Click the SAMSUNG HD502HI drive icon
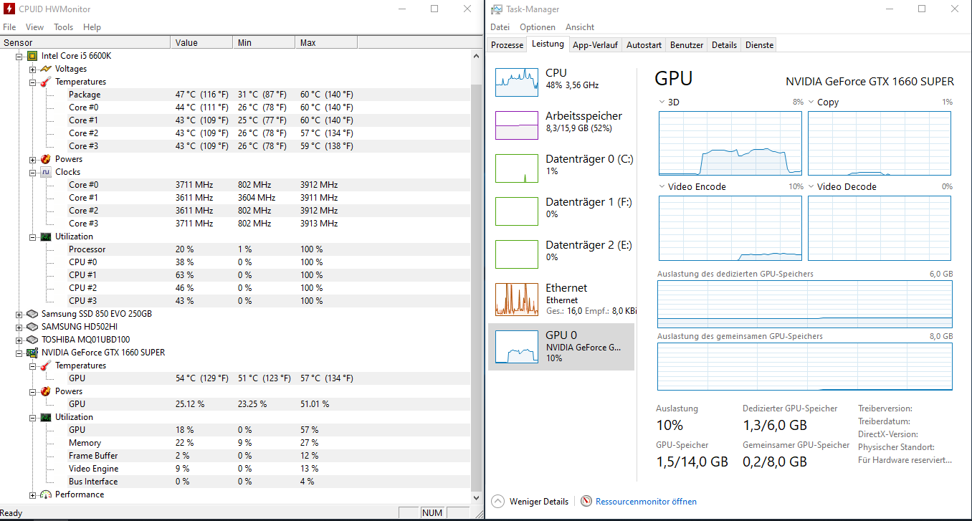The width and height of the screenshot is (972, 521). click(x=32, y=327)
